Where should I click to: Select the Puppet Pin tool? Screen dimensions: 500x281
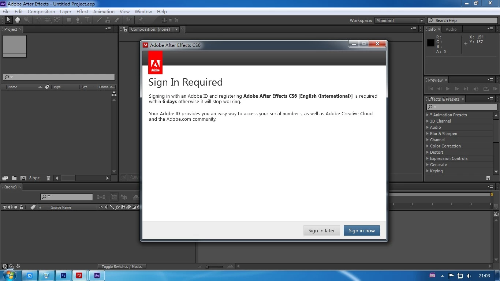(141, 20)
